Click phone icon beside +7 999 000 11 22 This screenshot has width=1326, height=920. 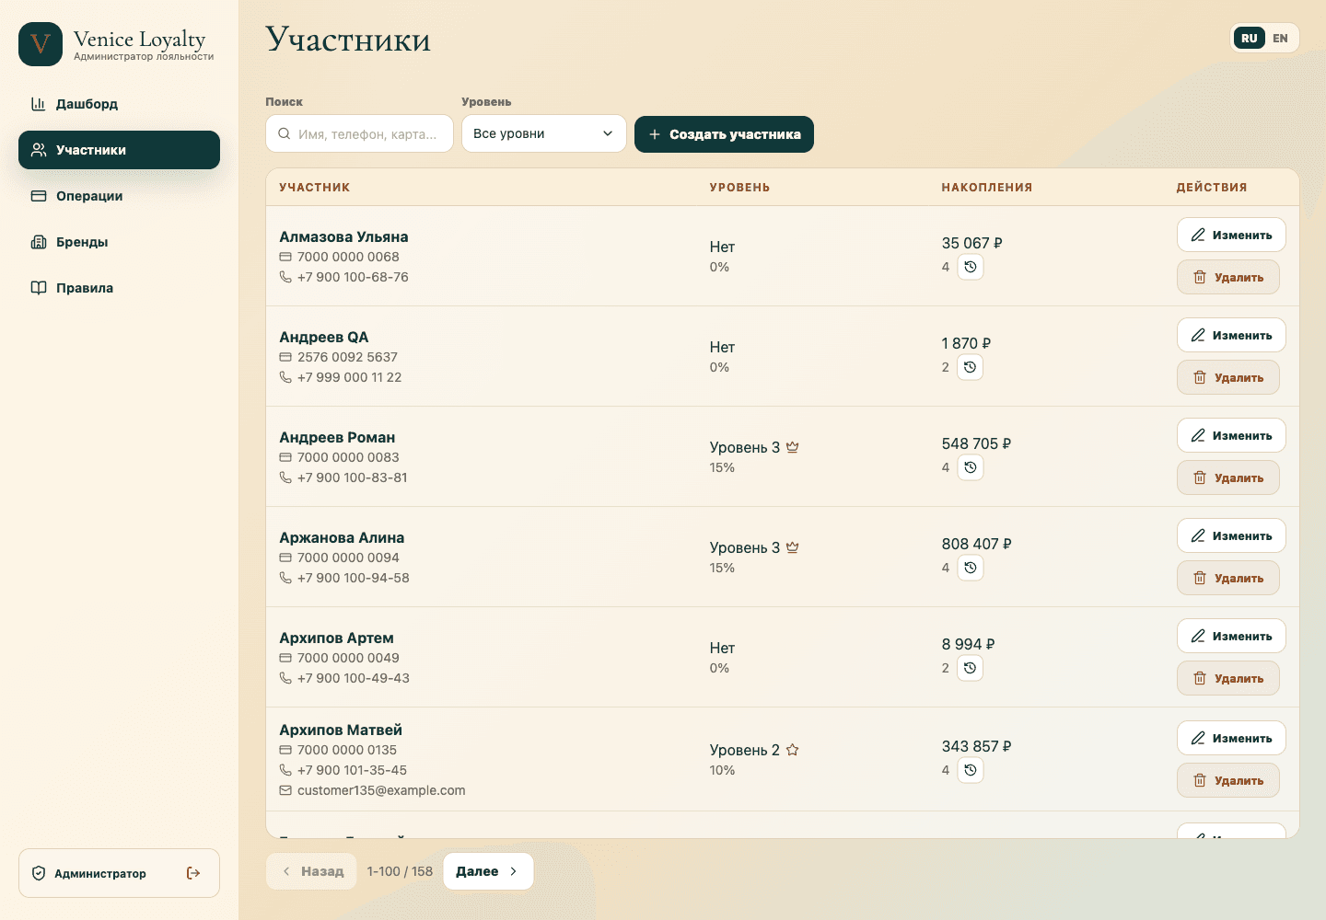coord(285,377)
